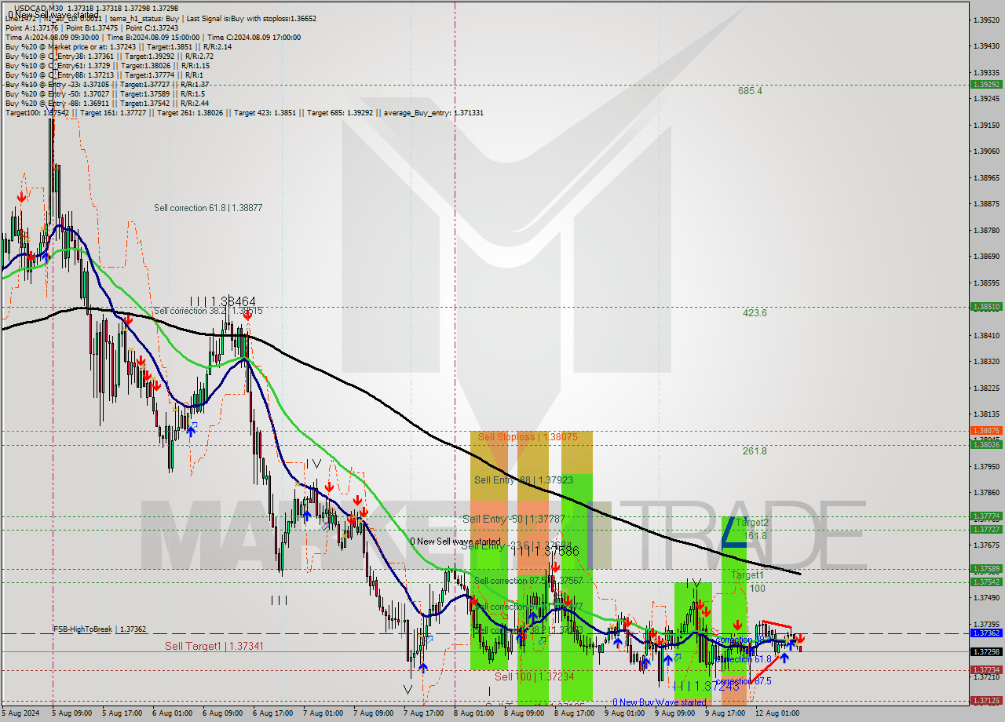Click the 'Sell Entry -88 | 1.37923' label

click(523, 480)
